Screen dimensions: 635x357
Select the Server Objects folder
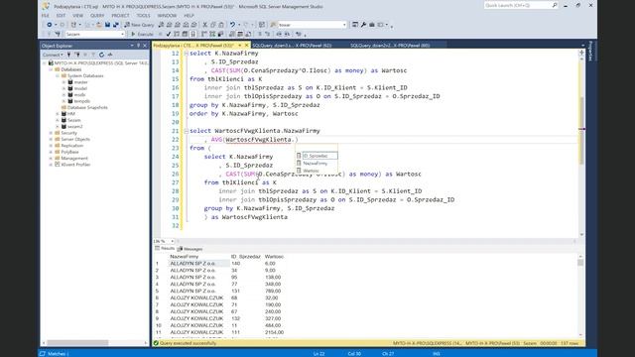click(x=75, y=139)
